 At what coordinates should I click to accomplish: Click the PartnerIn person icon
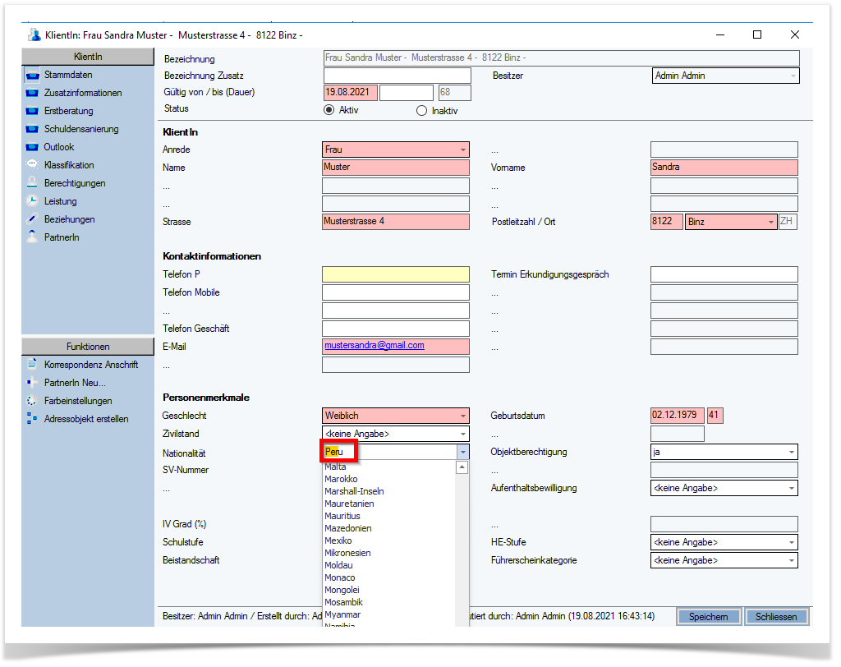click(x=32, y=237)
